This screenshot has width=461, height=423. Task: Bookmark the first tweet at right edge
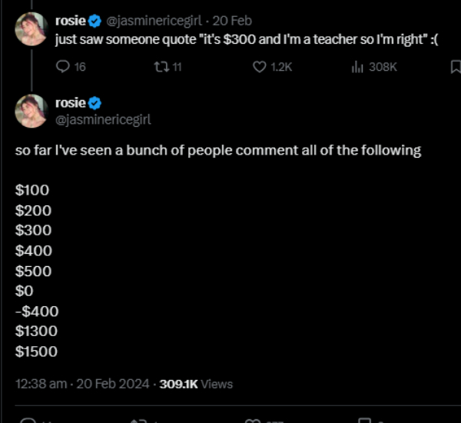455,67
